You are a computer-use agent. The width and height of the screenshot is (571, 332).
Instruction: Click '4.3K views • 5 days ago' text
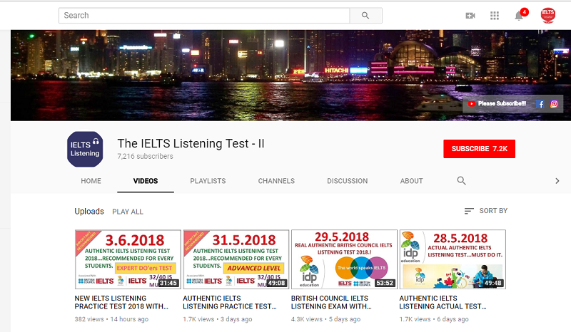[325, 319]
